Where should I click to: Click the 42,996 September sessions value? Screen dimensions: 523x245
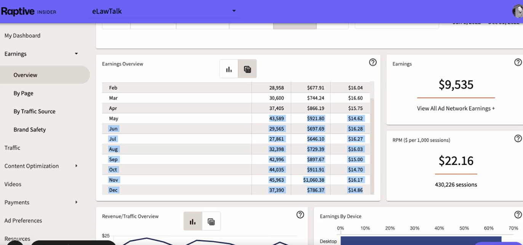point(277,159)
